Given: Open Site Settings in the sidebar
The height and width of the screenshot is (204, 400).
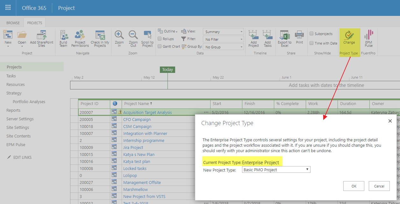Looking at the screenshot, I should [18, 127].
